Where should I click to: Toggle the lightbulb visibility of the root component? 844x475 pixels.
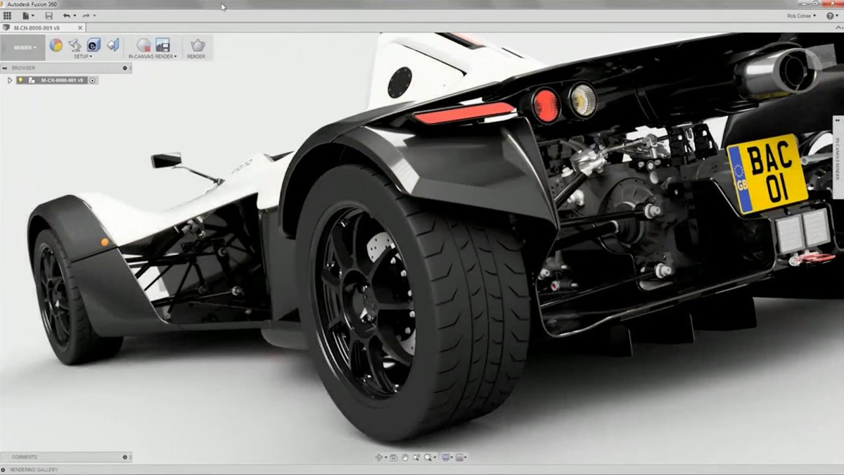tap(20, 80)
